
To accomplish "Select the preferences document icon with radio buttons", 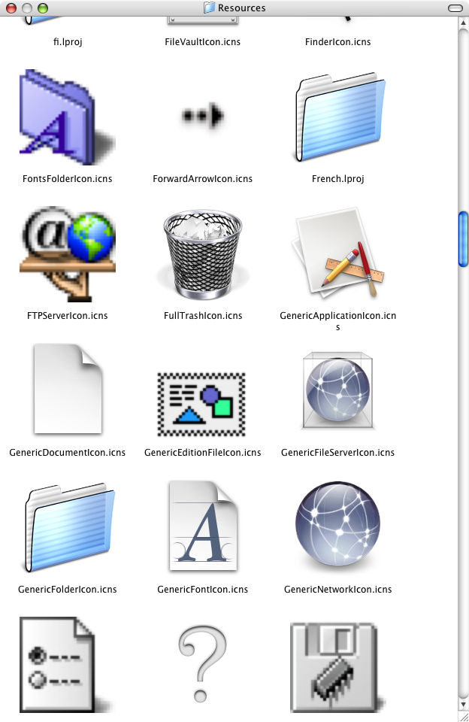I will (x=65, y=664).
